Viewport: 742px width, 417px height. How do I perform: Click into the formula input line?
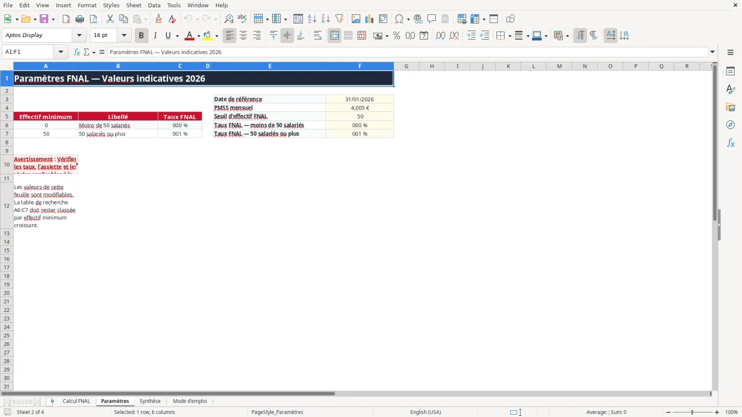point(407,53)
